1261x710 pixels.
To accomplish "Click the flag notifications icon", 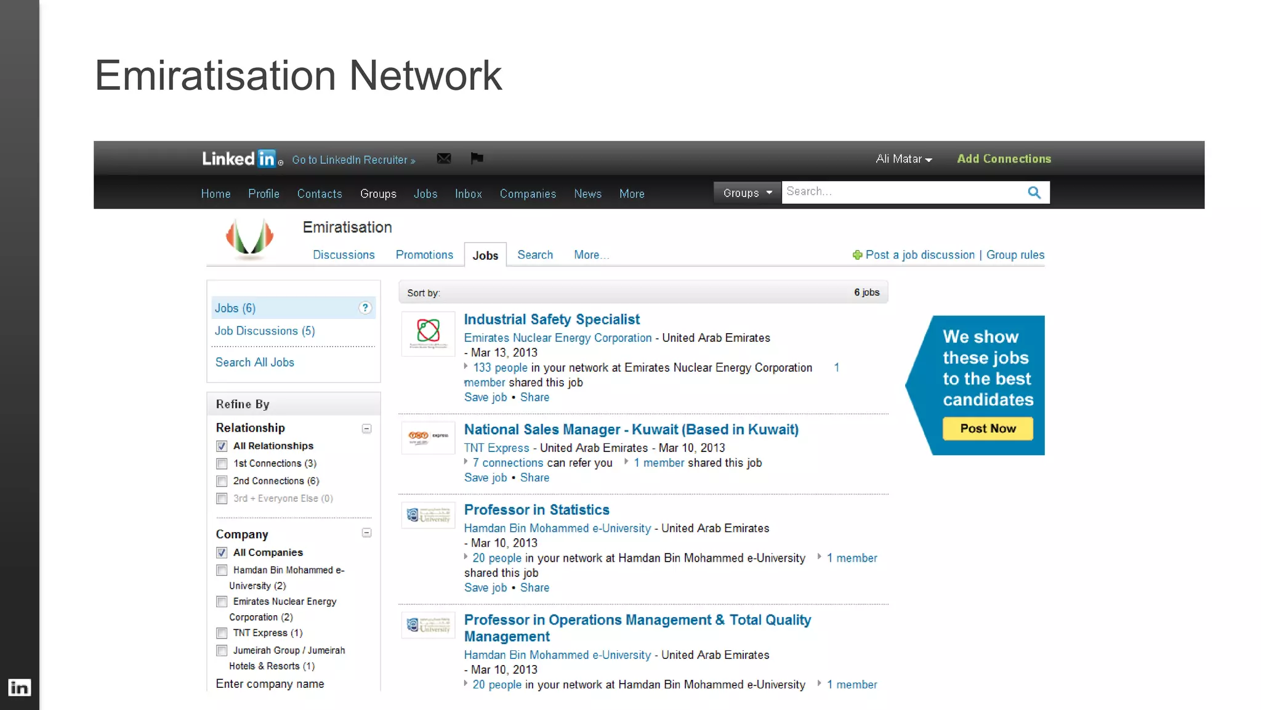I will point(477,158).
